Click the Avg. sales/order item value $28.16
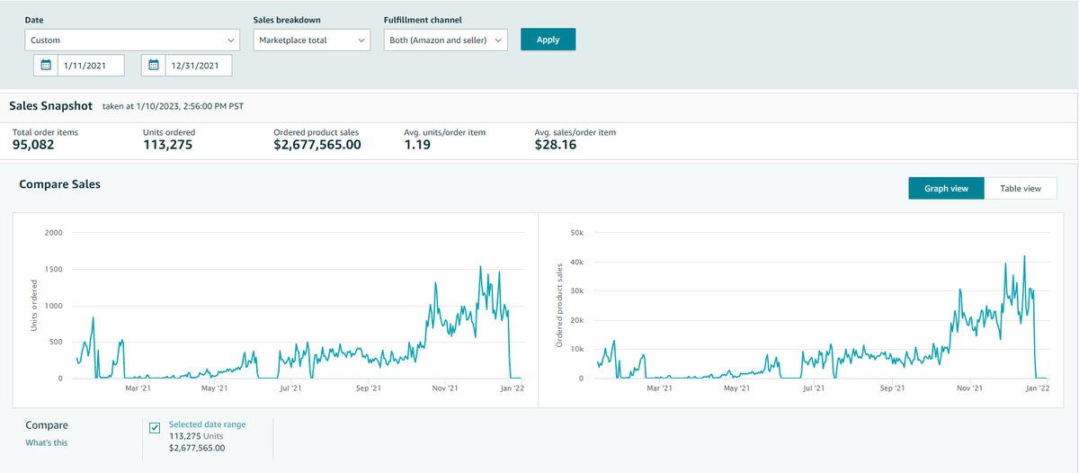This screenshot has height=473, width=1079. 556,145
